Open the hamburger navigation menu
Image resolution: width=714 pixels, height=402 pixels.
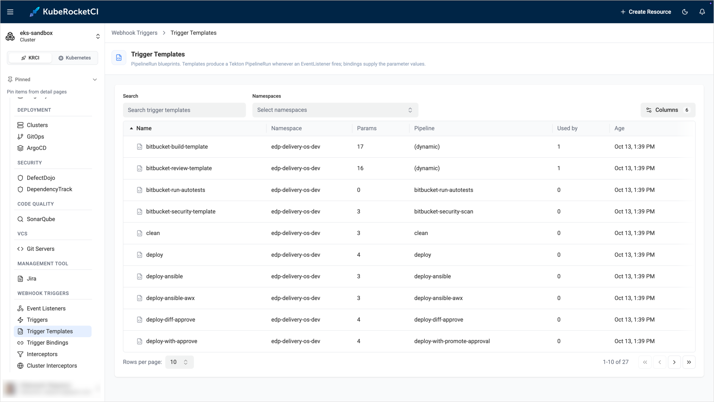tap(10, 12)
